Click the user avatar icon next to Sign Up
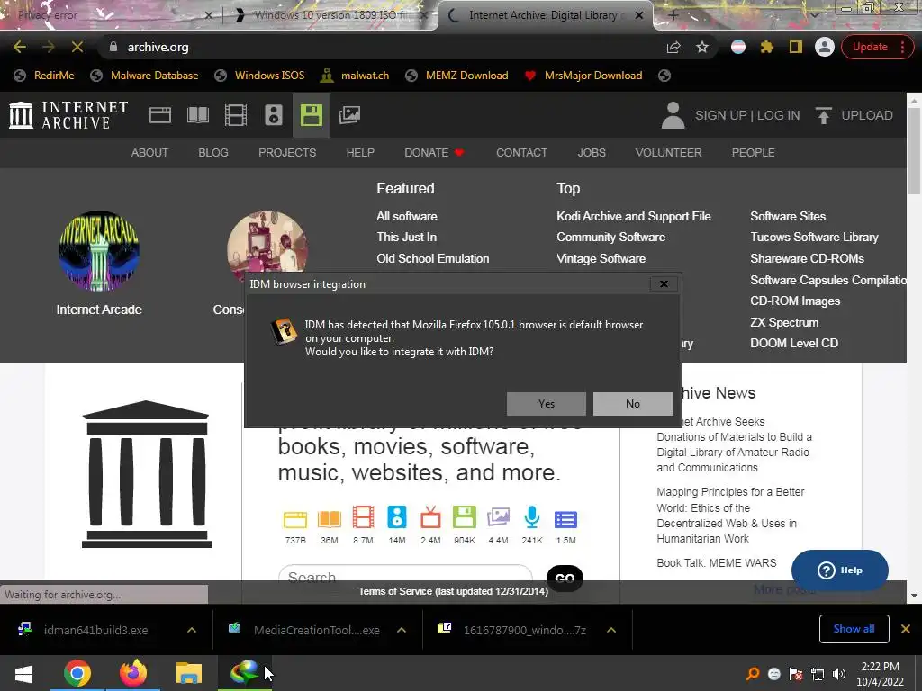Image resolution: width=922 pixels, height=691 pixels. coord(673,115)
